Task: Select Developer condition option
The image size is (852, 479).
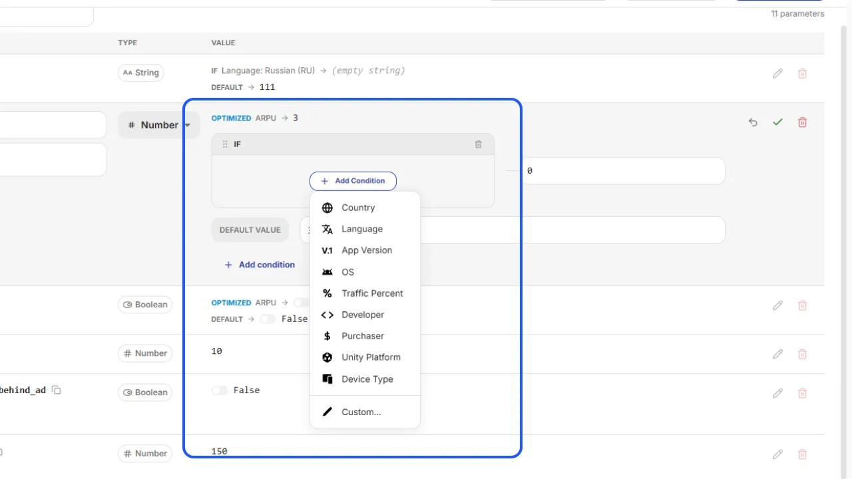Action: [365, 315]
